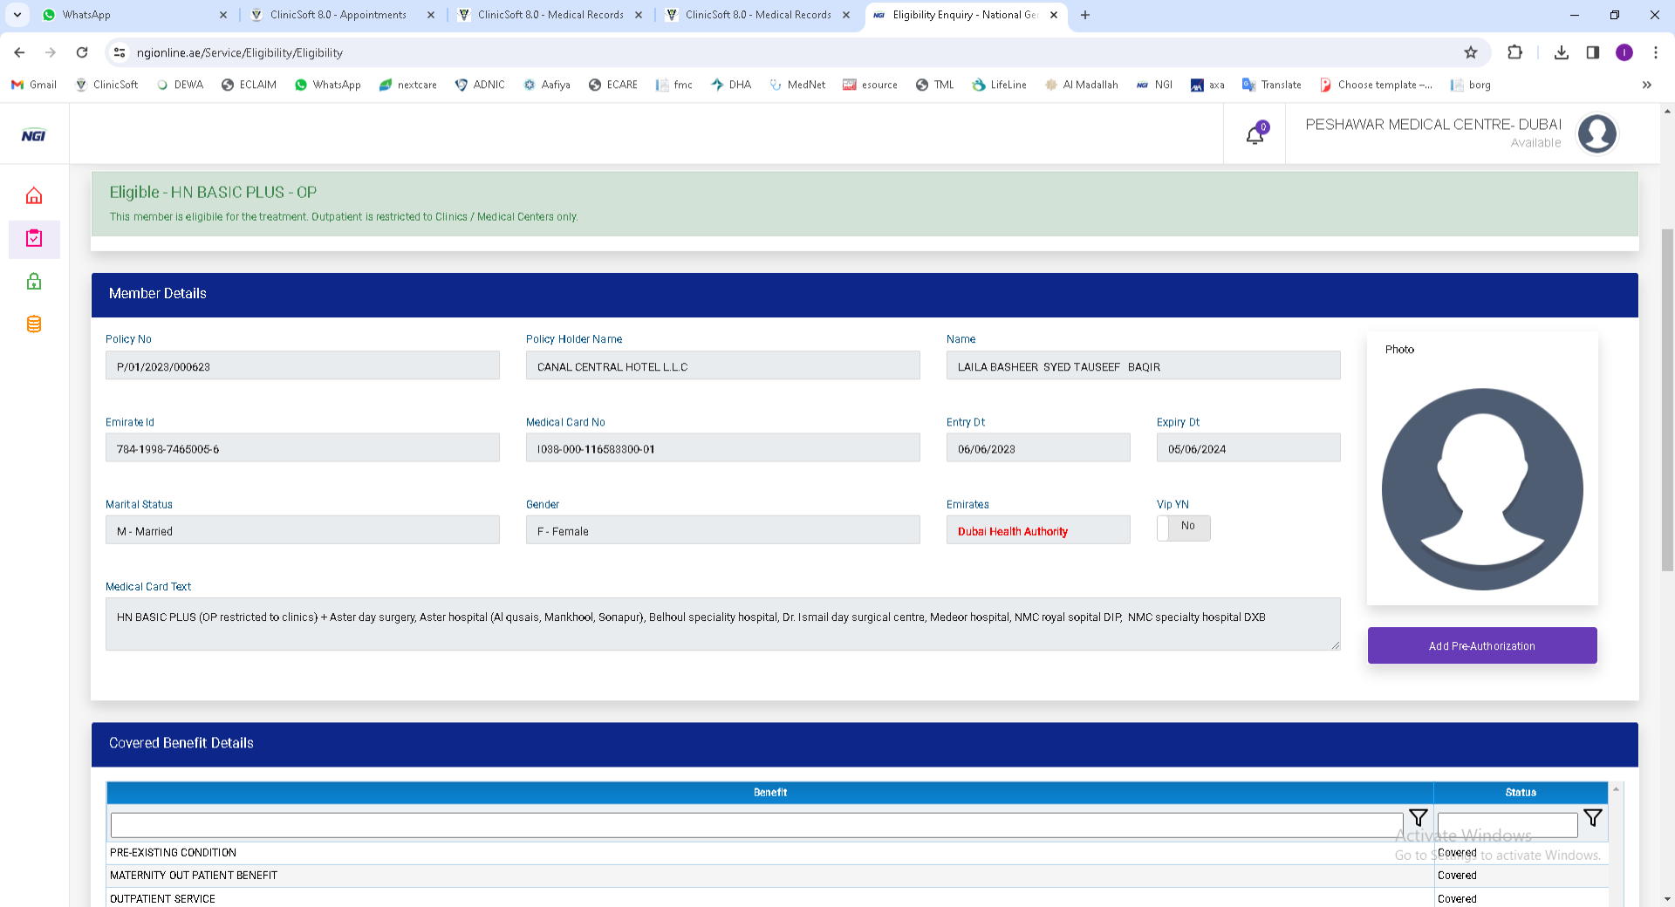
Task: Click the green lock sidebar icon
Action: (x=34, y=282)
